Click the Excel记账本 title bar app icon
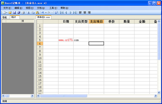This screenshot has height=104, width=162. pyautogui.click(x=3, y=3)
